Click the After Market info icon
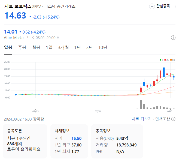179x159 pixels. pyautogui.click(x=173, y=38)
